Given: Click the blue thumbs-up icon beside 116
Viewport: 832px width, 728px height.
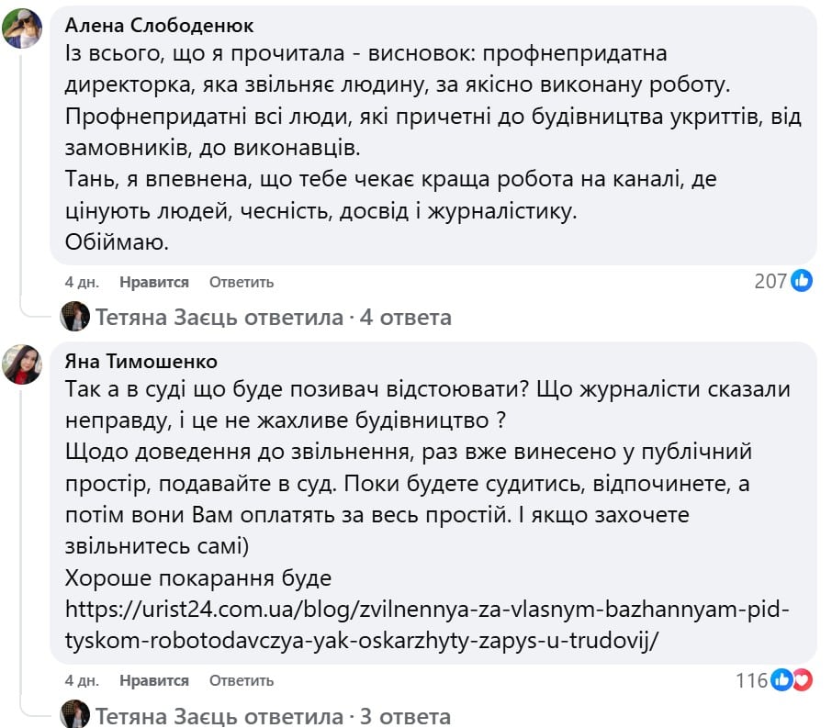Looking at the screenshot, I should 783,680.
